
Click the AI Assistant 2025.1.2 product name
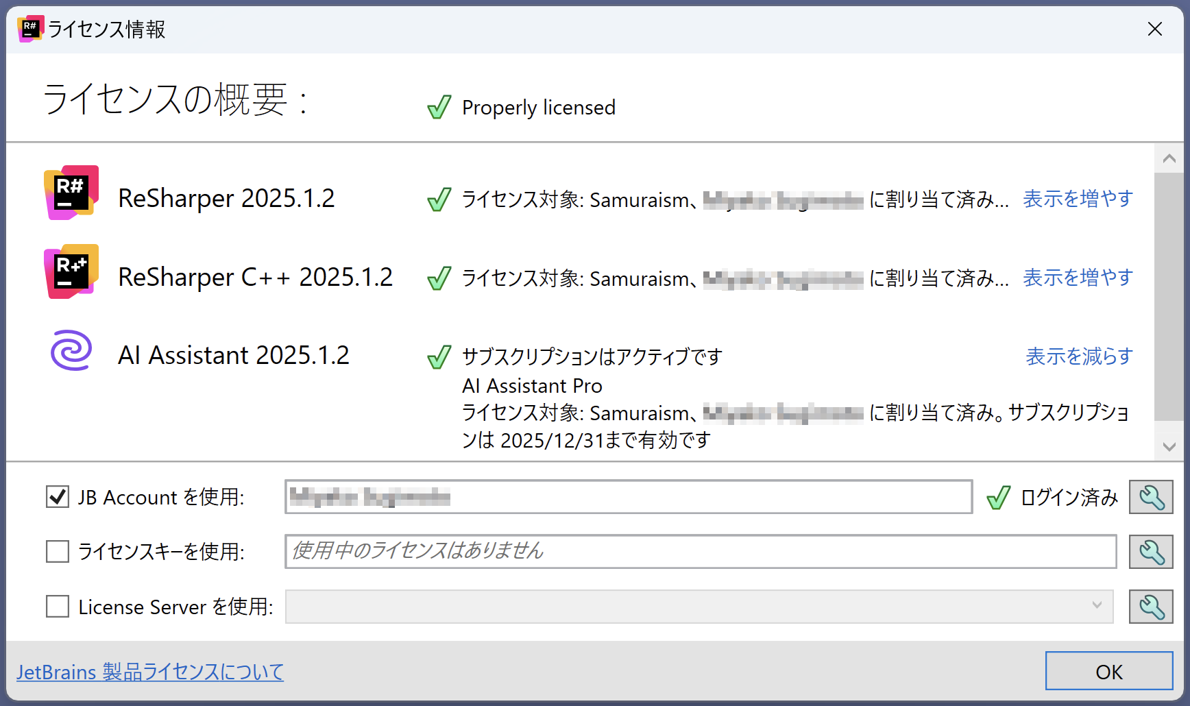click(234, 355)
